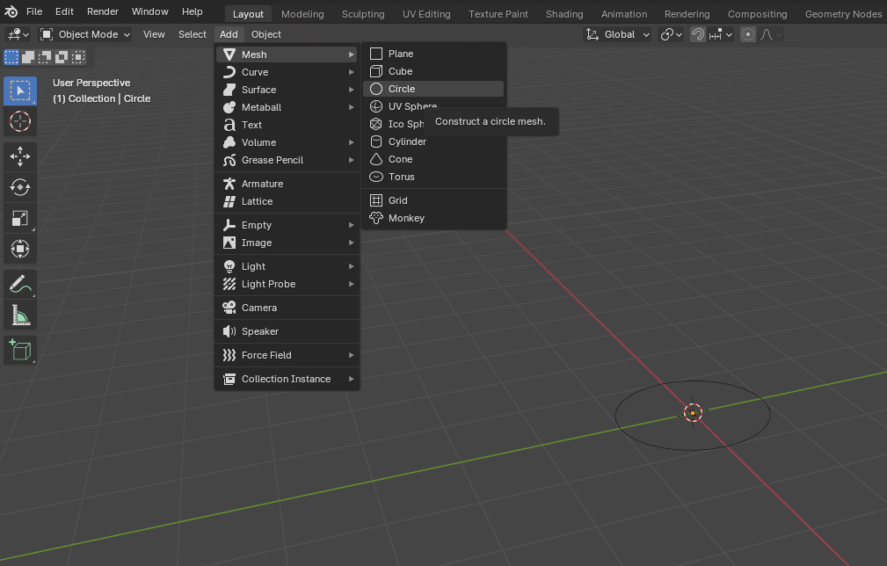This screenshot has height=566, width=887.
Task: Expand the Grease Pencil submenu
Action: 287,160
